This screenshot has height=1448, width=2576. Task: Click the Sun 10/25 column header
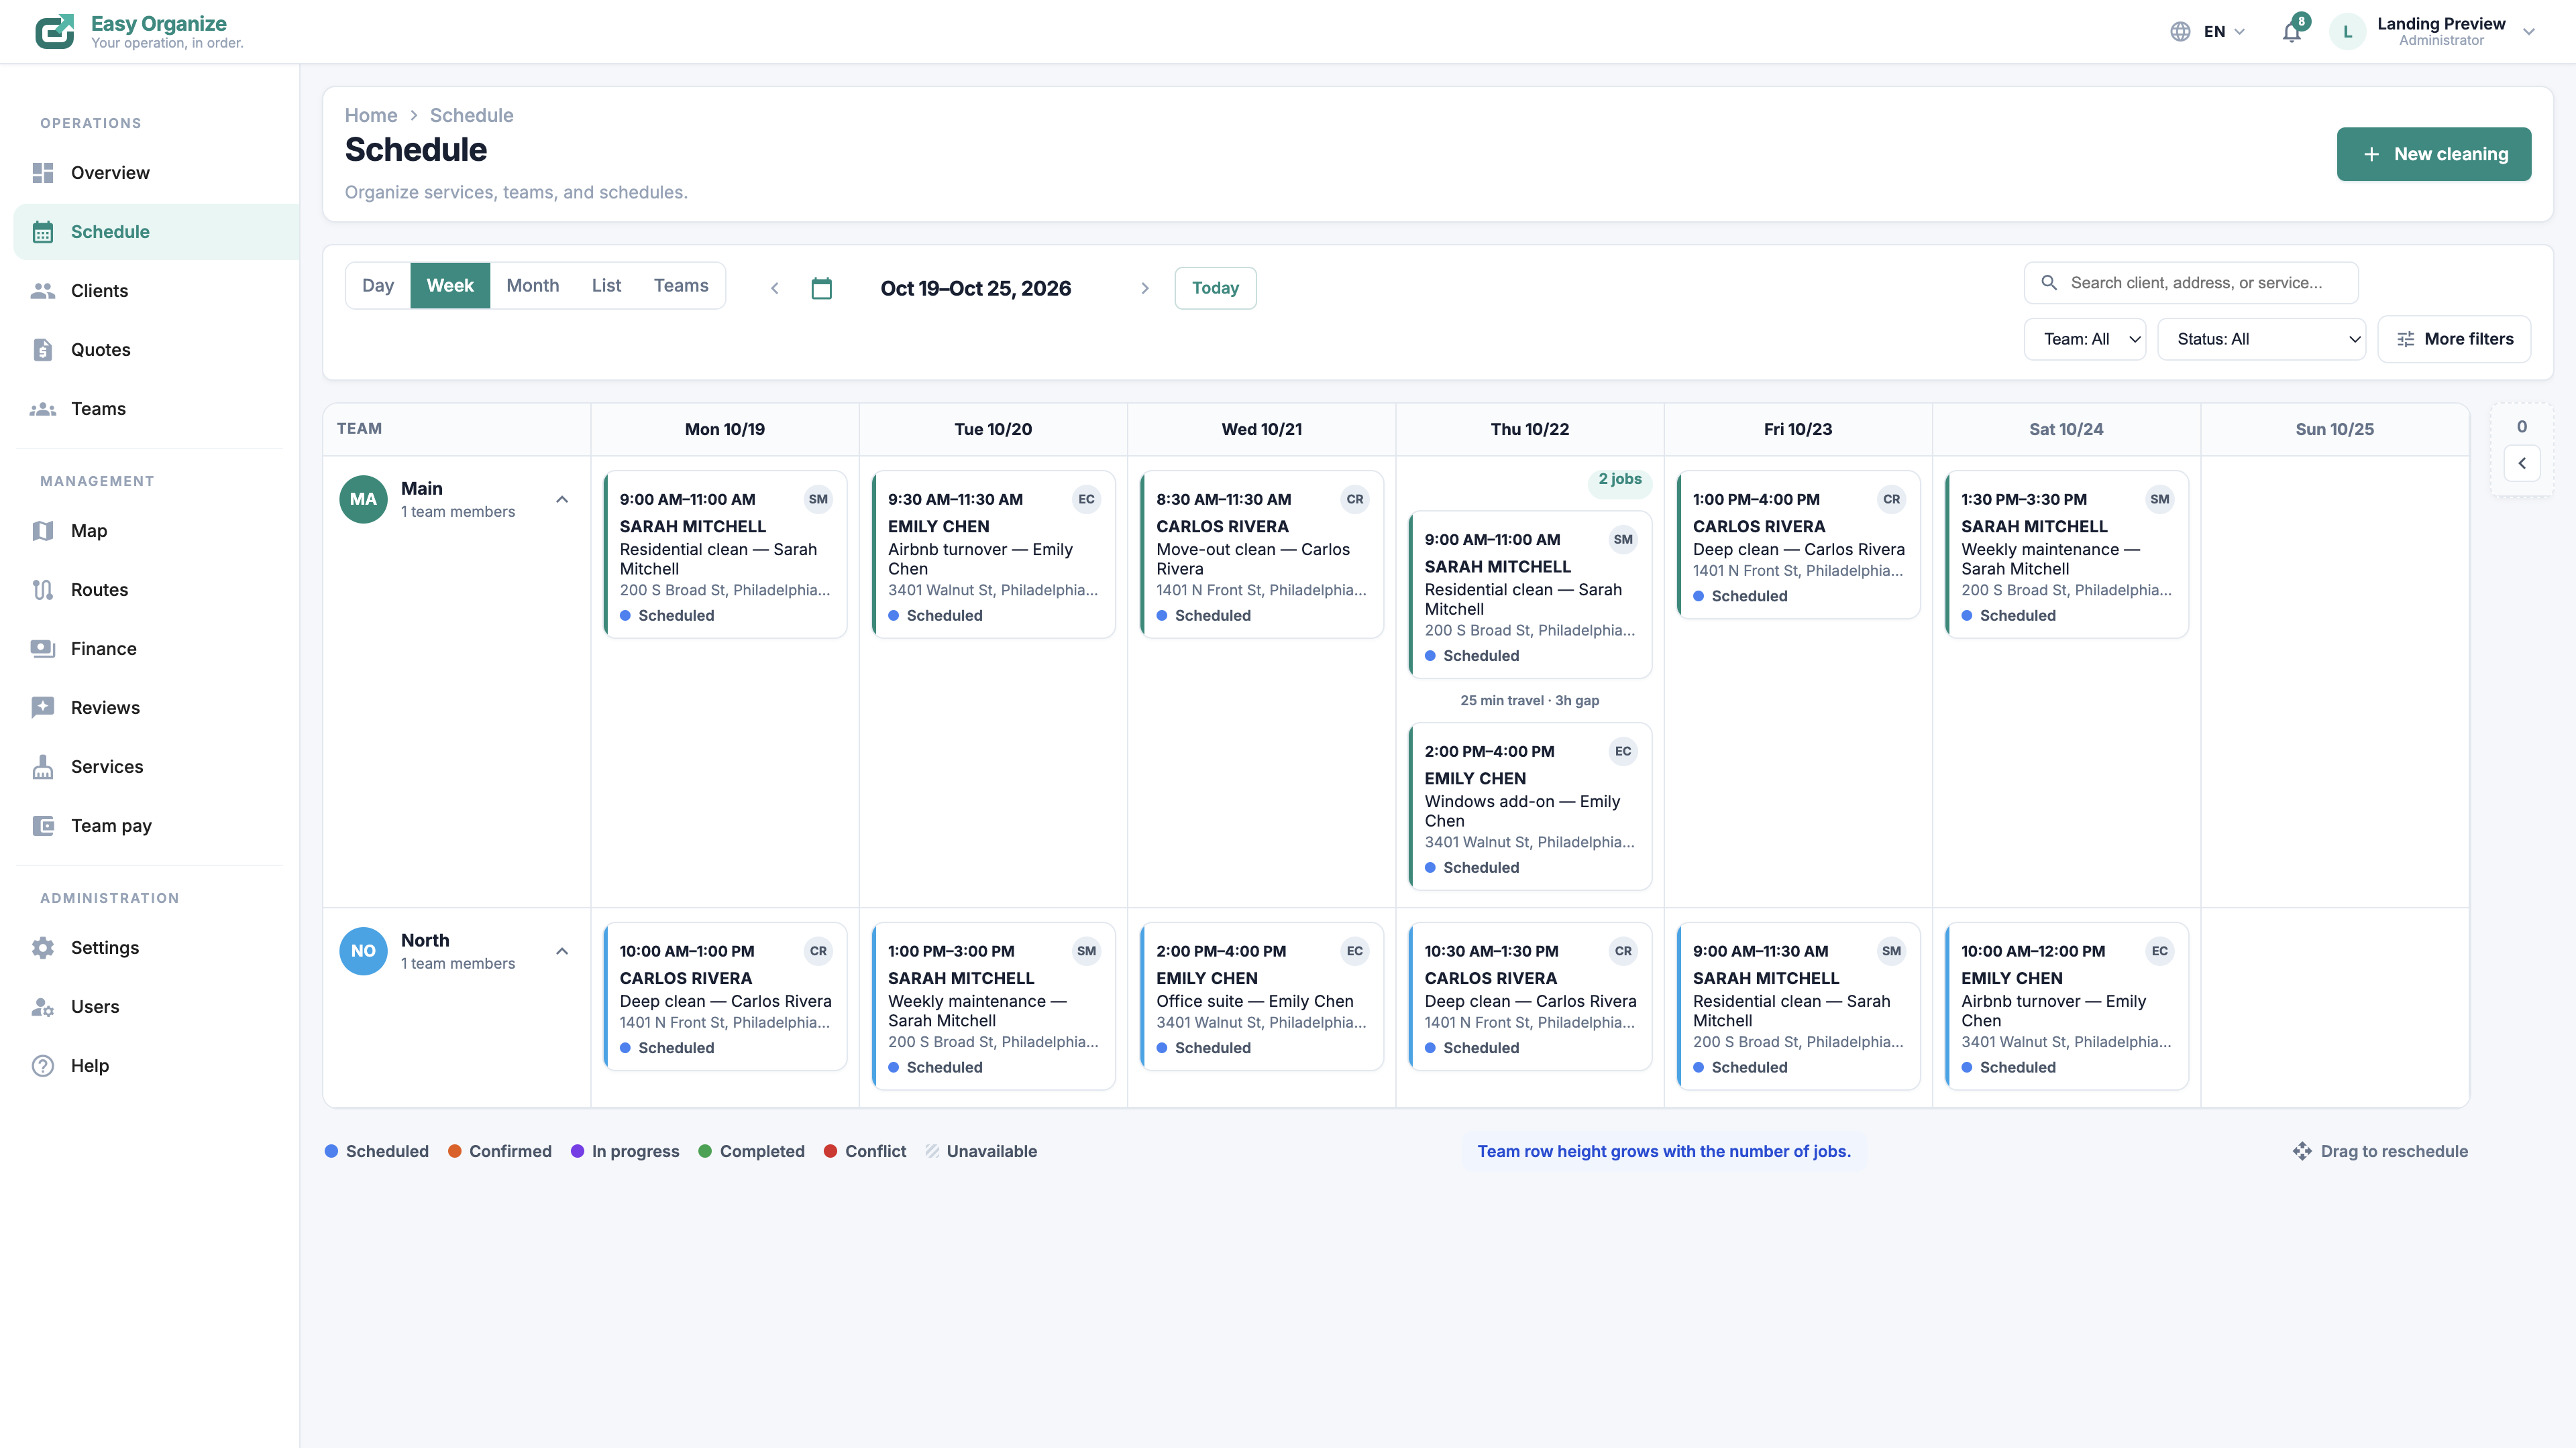[2334, 429]
